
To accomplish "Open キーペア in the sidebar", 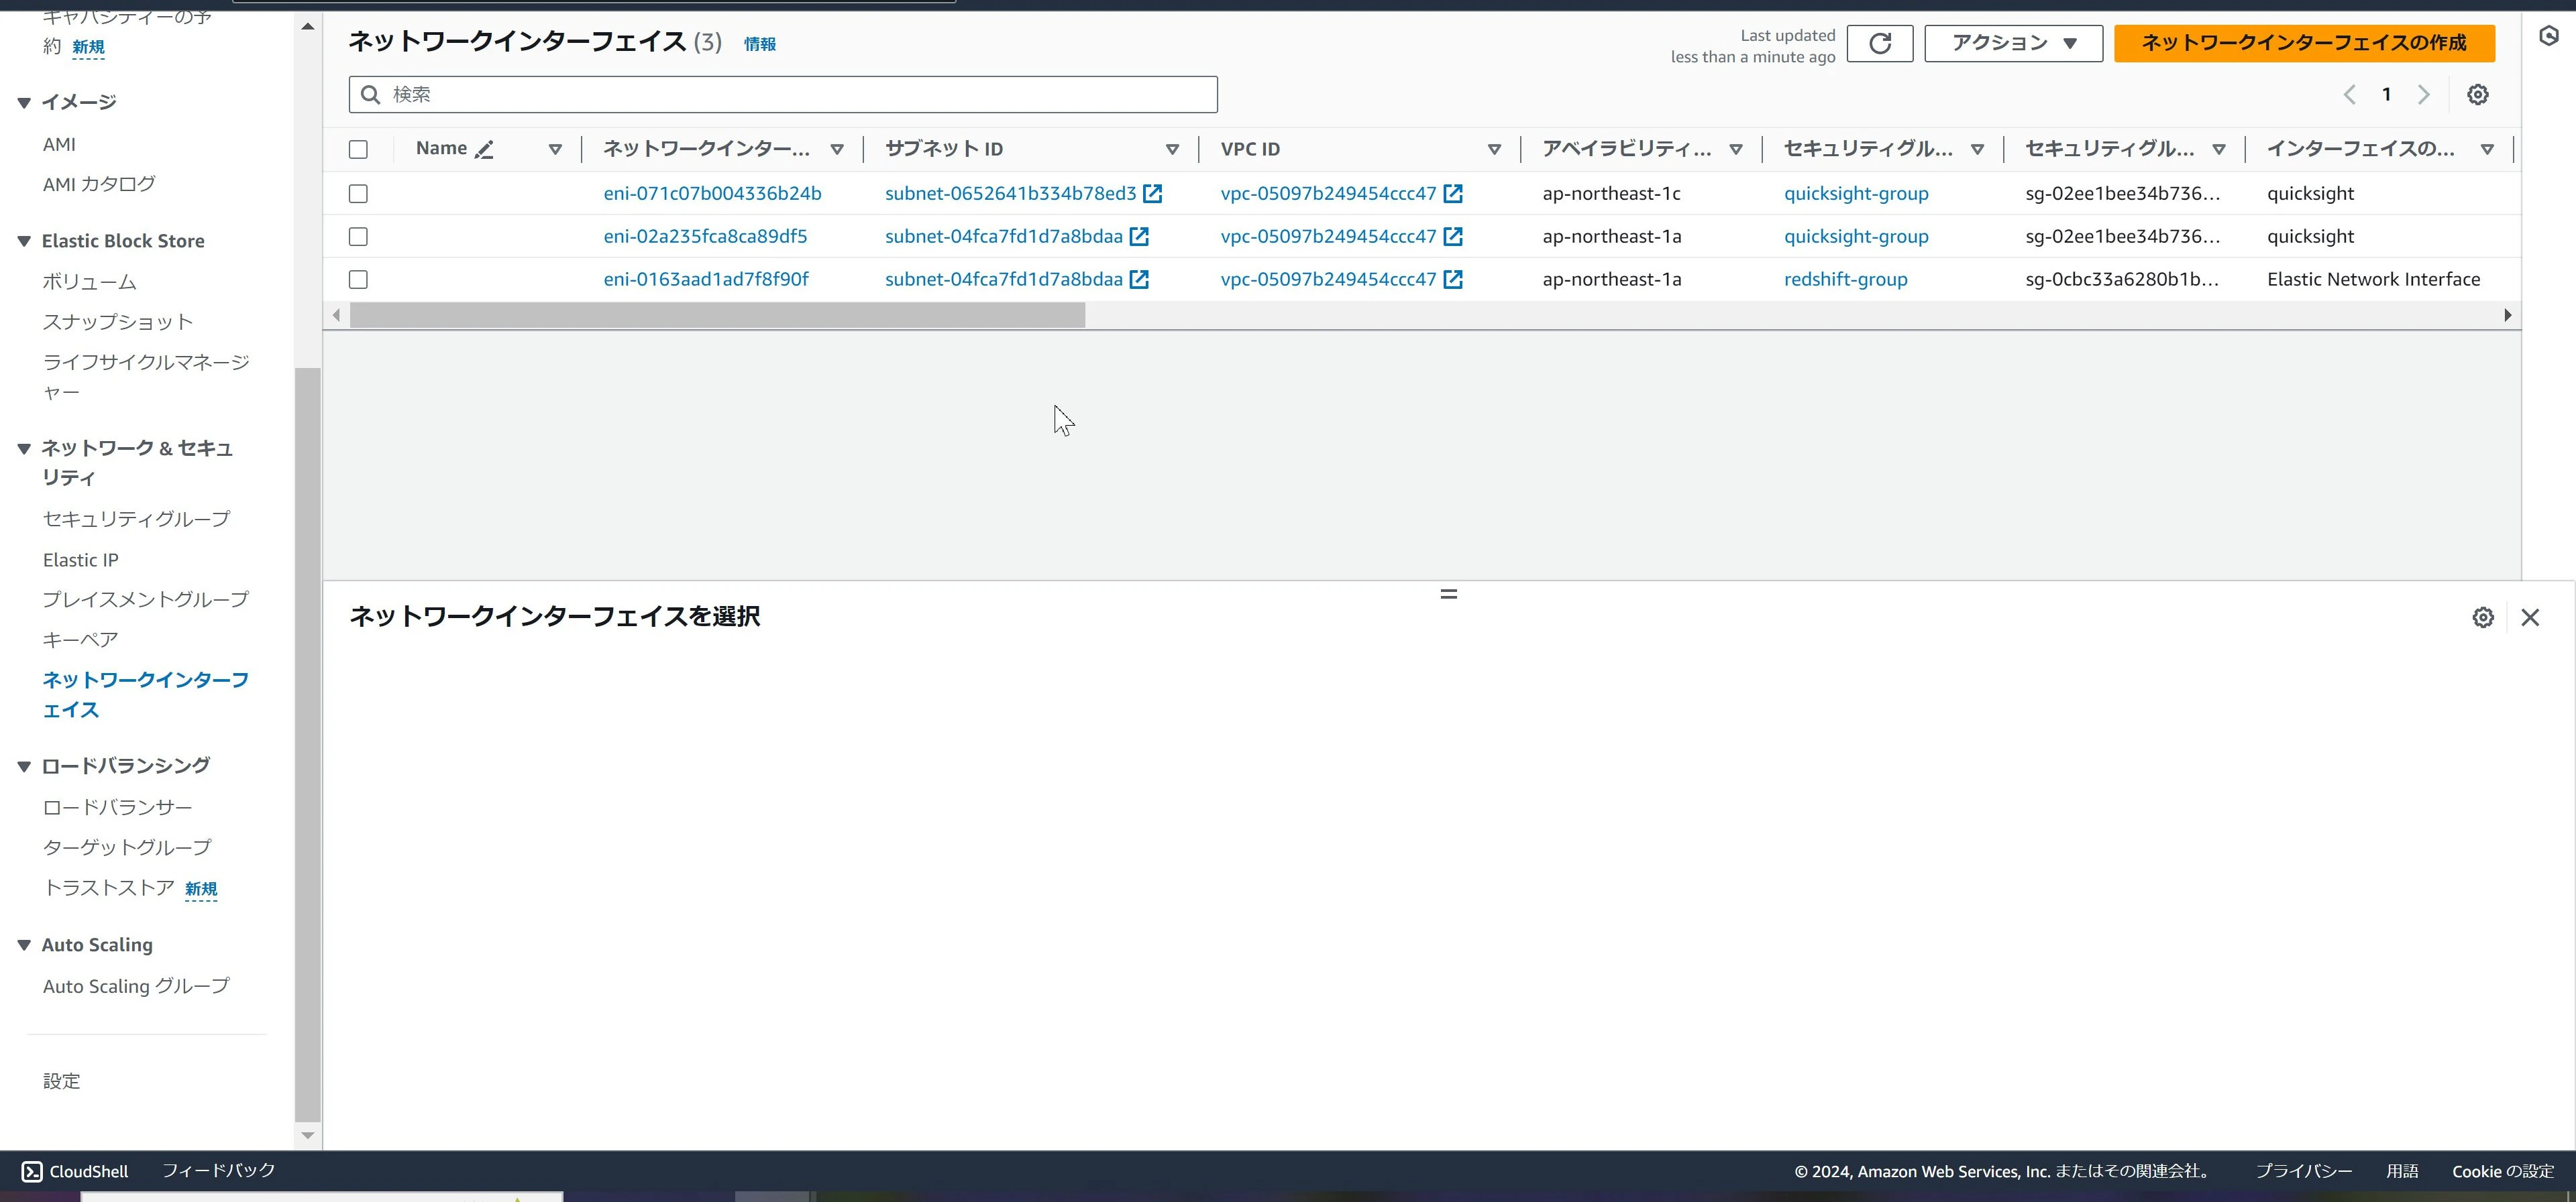I will (x=80, y=640).
